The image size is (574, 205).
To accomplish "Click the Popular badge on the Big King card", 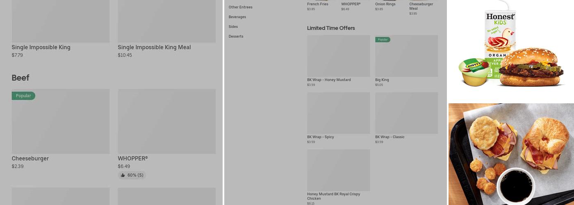I will click(x=383, y=40).
